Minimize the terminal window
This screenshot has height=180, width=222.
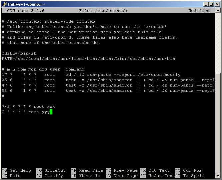pos(205,4)
